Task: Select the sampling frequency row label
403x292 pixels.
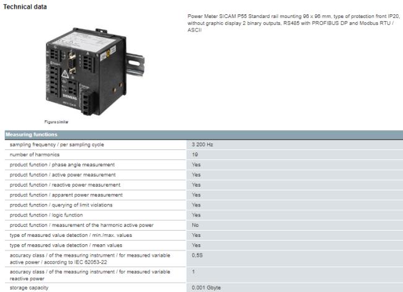Action: (x=56, y=144)
